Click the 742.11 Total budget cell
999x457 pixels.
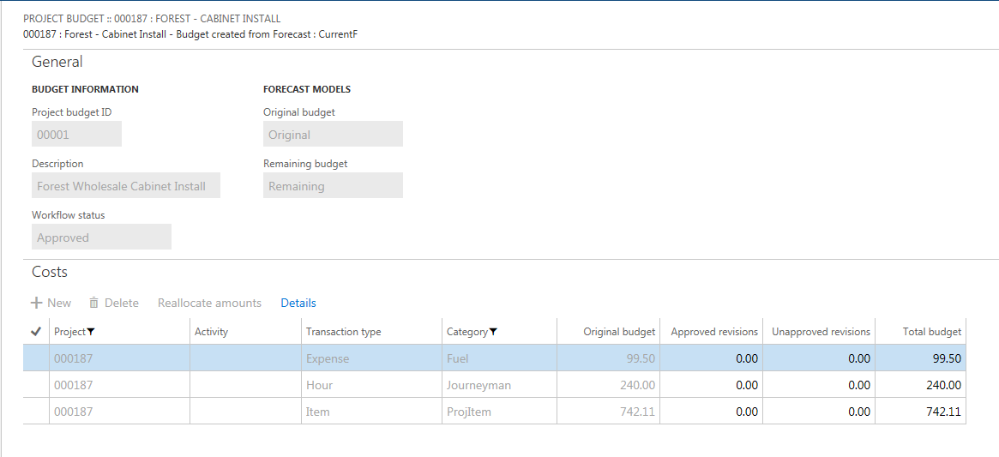click(x=920, y=412)
